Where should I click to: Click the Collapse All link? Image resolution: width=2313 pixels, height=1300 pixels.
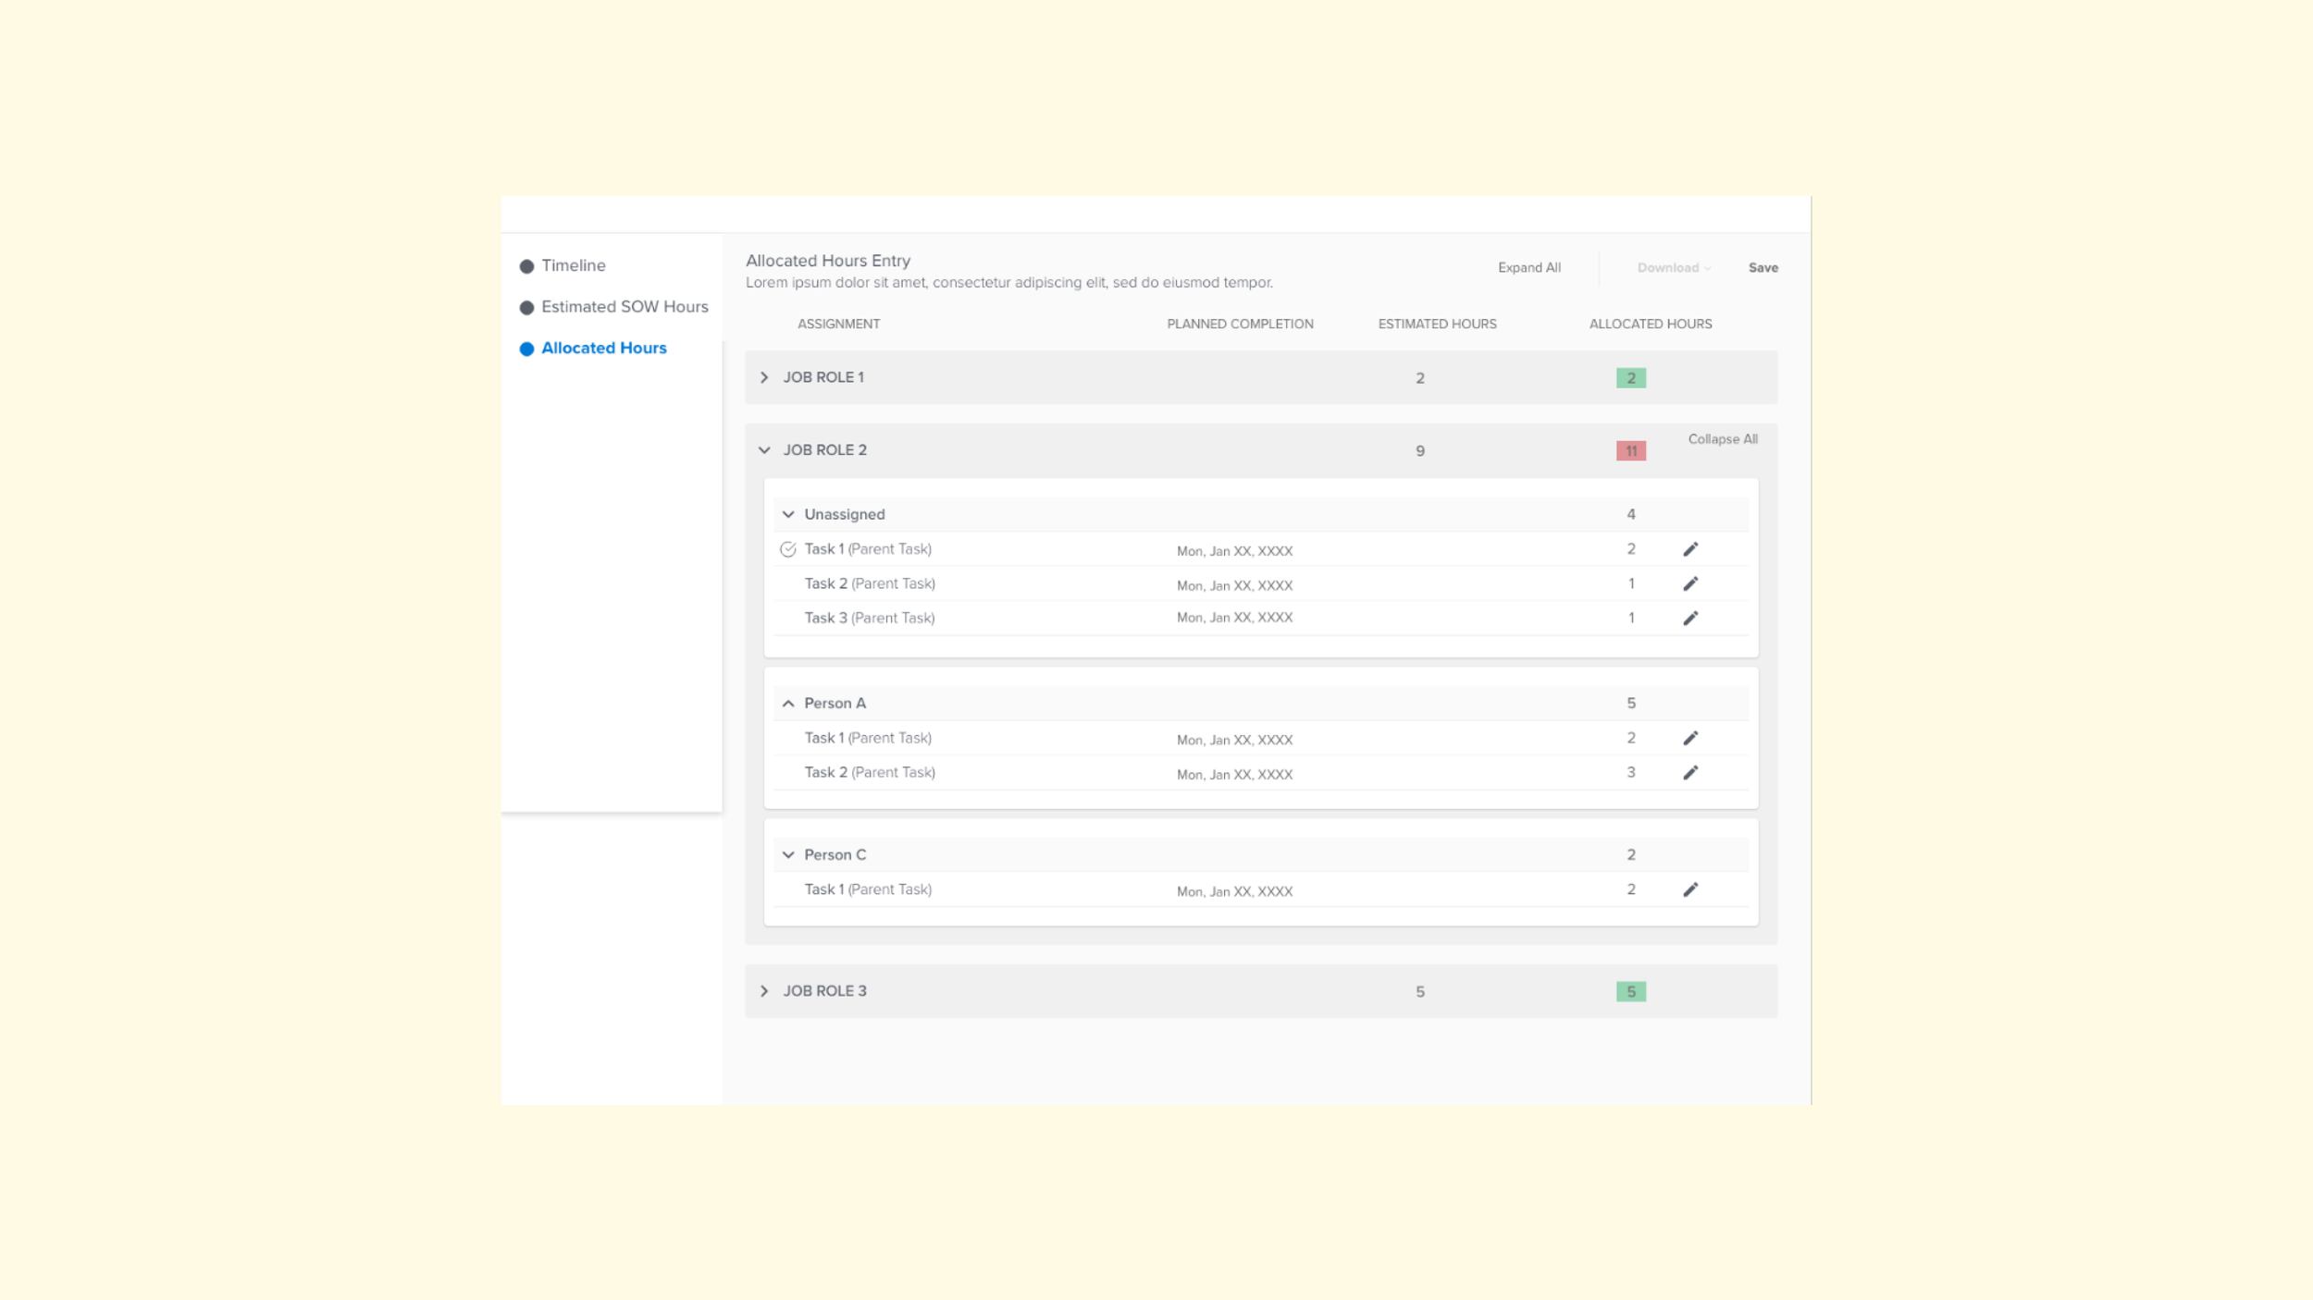(1723, 439)
